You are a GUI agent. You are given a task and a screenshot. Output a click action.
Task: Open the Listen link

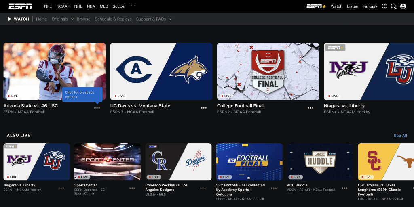pos(353,6)
